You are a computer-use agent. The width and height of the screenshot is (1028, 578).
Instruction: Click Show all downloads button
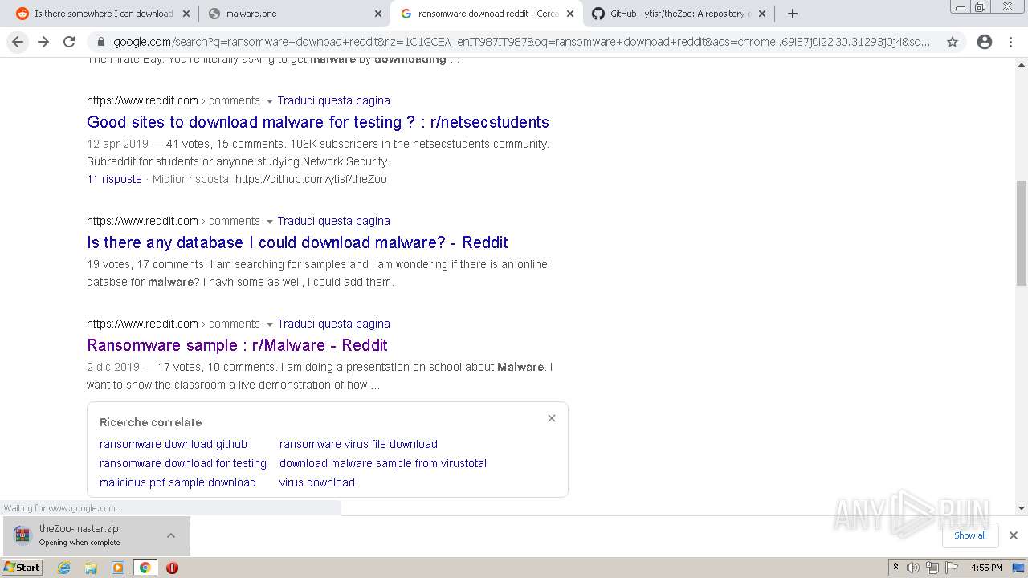pos(970,535)
